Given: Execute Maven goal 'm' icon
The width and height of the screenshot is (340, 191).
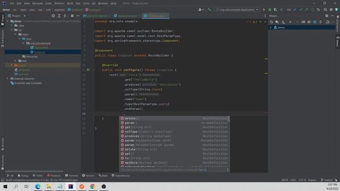Looking at the screenshot, I should click(303, 22).
